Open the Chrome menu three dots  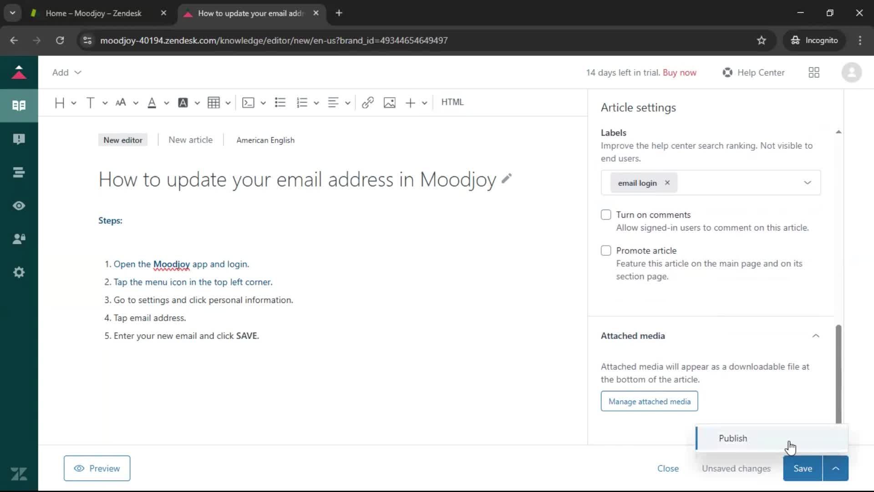(x=860, y=40)
